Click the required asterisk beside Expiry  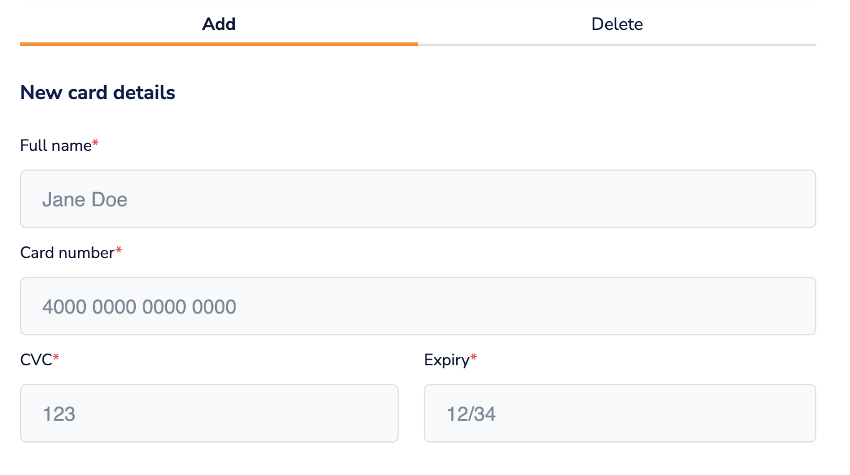(474, 358)
